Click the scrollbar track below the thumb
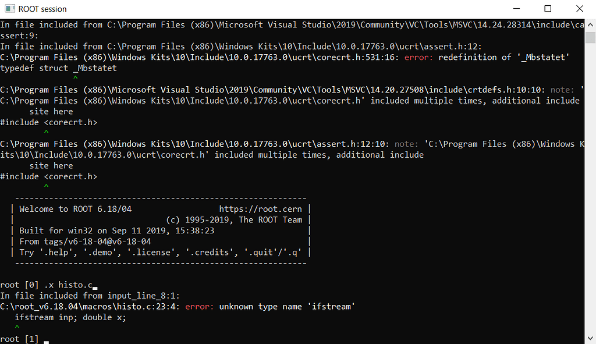Screen dimensions: 596x344 tap(591, 175)
